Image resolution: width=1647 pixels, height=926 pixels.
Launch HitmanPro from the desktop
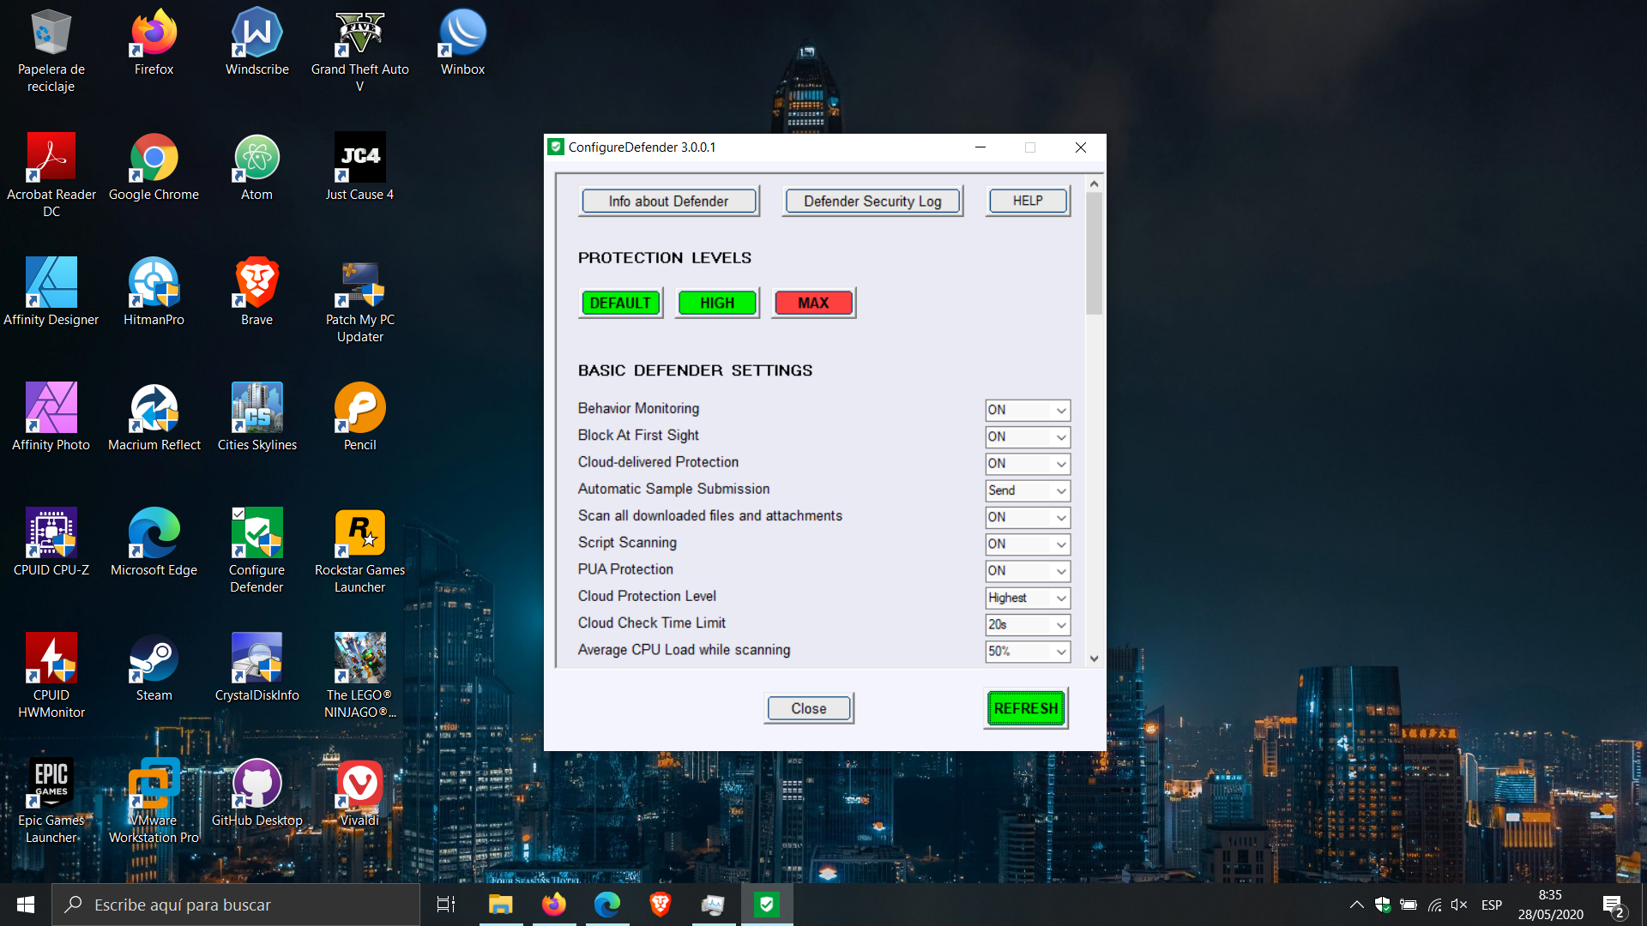click(154, 283)
